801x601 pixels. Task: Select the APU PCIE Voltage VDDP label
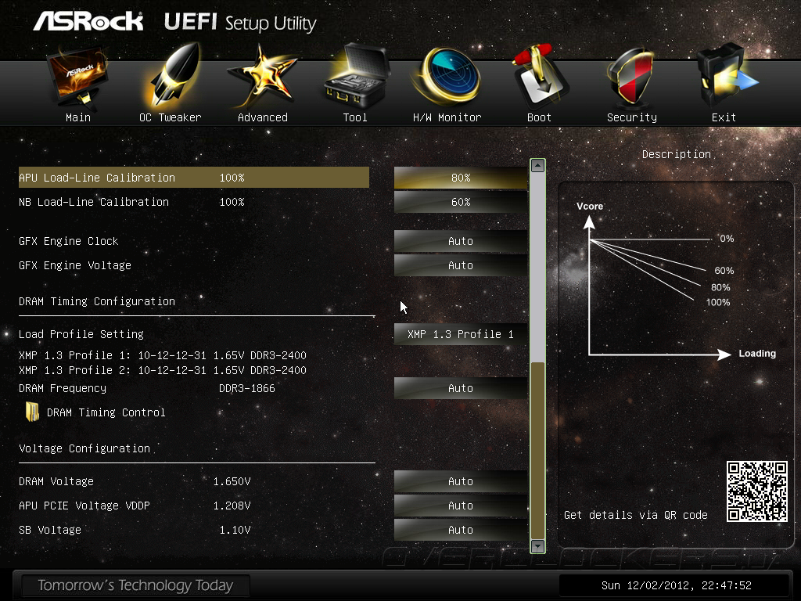(84, 506)
